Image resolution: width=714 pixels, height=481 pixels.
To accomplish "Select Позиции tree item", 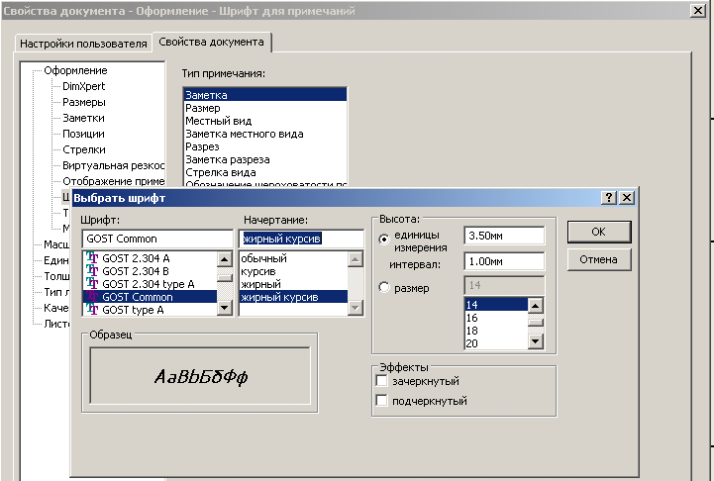I will point(83,134).
